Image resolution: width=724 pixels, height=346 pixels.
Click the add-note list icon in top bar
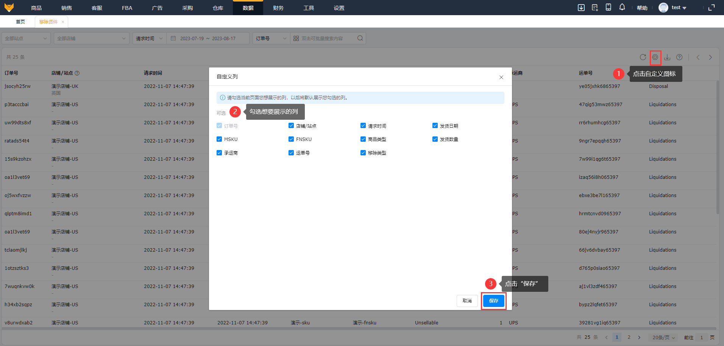coord(595,8)
